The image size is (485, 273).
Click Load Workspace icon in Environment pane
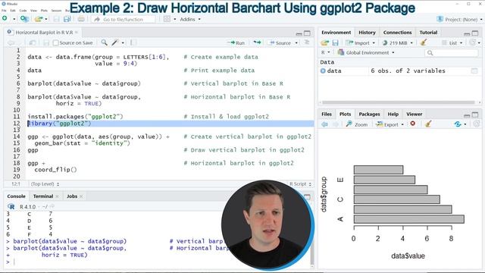point(324,42)
